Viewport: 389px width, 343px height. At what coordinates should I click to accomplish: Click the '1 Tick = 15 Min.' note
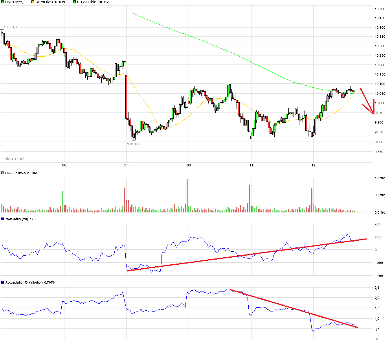[14, 159]
